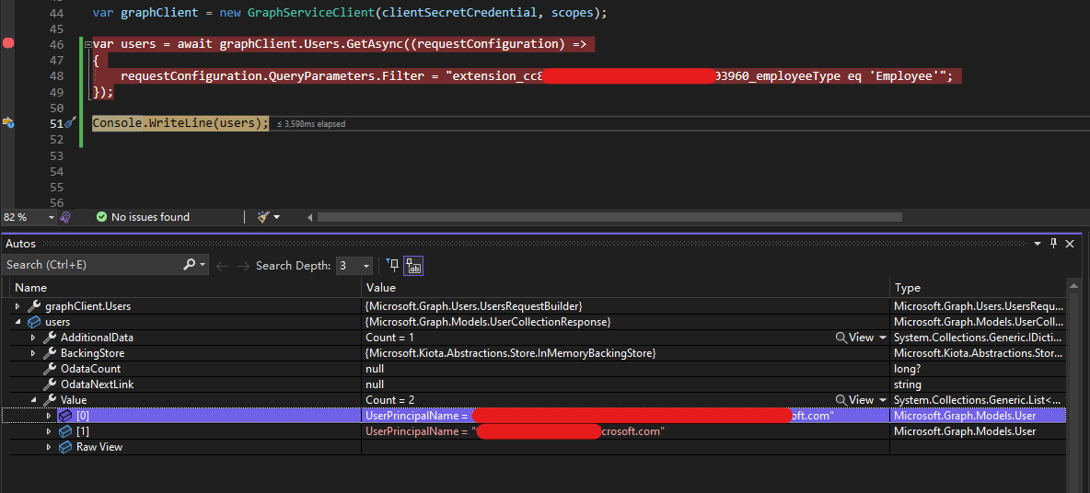This screenshot has width=1090, height=493.
Task: Click the cube icon of item [0]
Action: (x=65, y=416)
